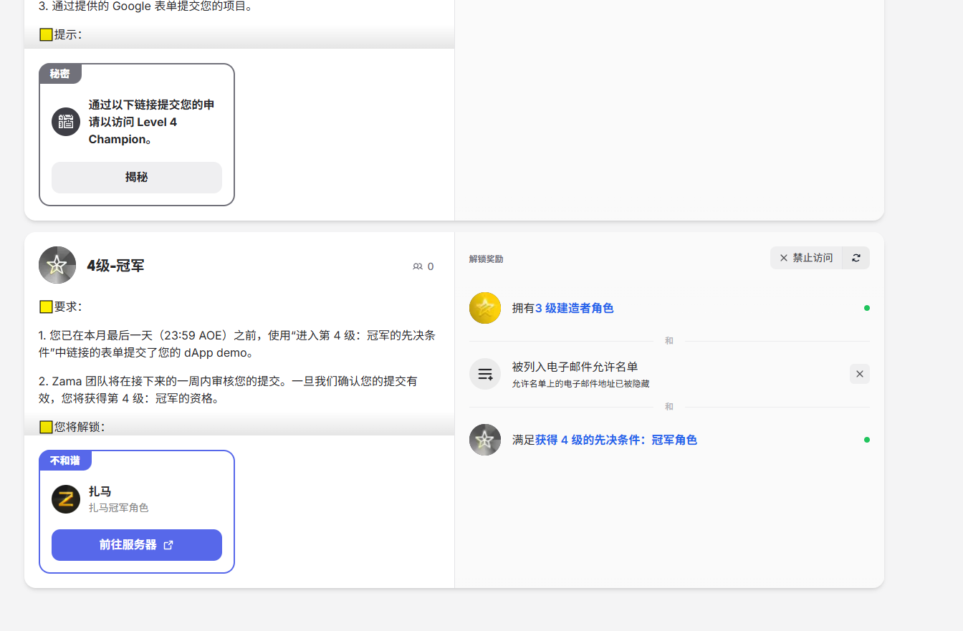
Task: Open the 4级-冠军 role title
Action: tap(115, 266)
